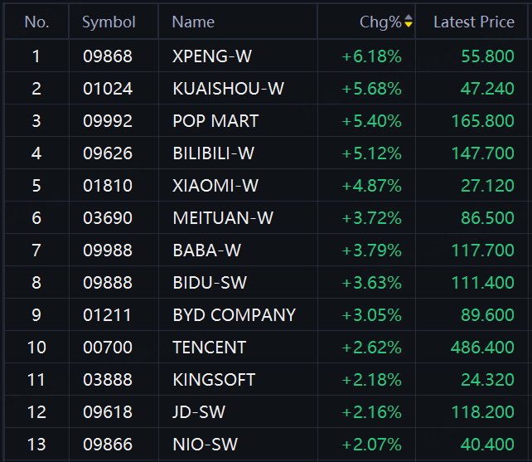Viewport: 532px width, 462px height.
Task: Click the +3.05% change value
Action: [371, 315]
